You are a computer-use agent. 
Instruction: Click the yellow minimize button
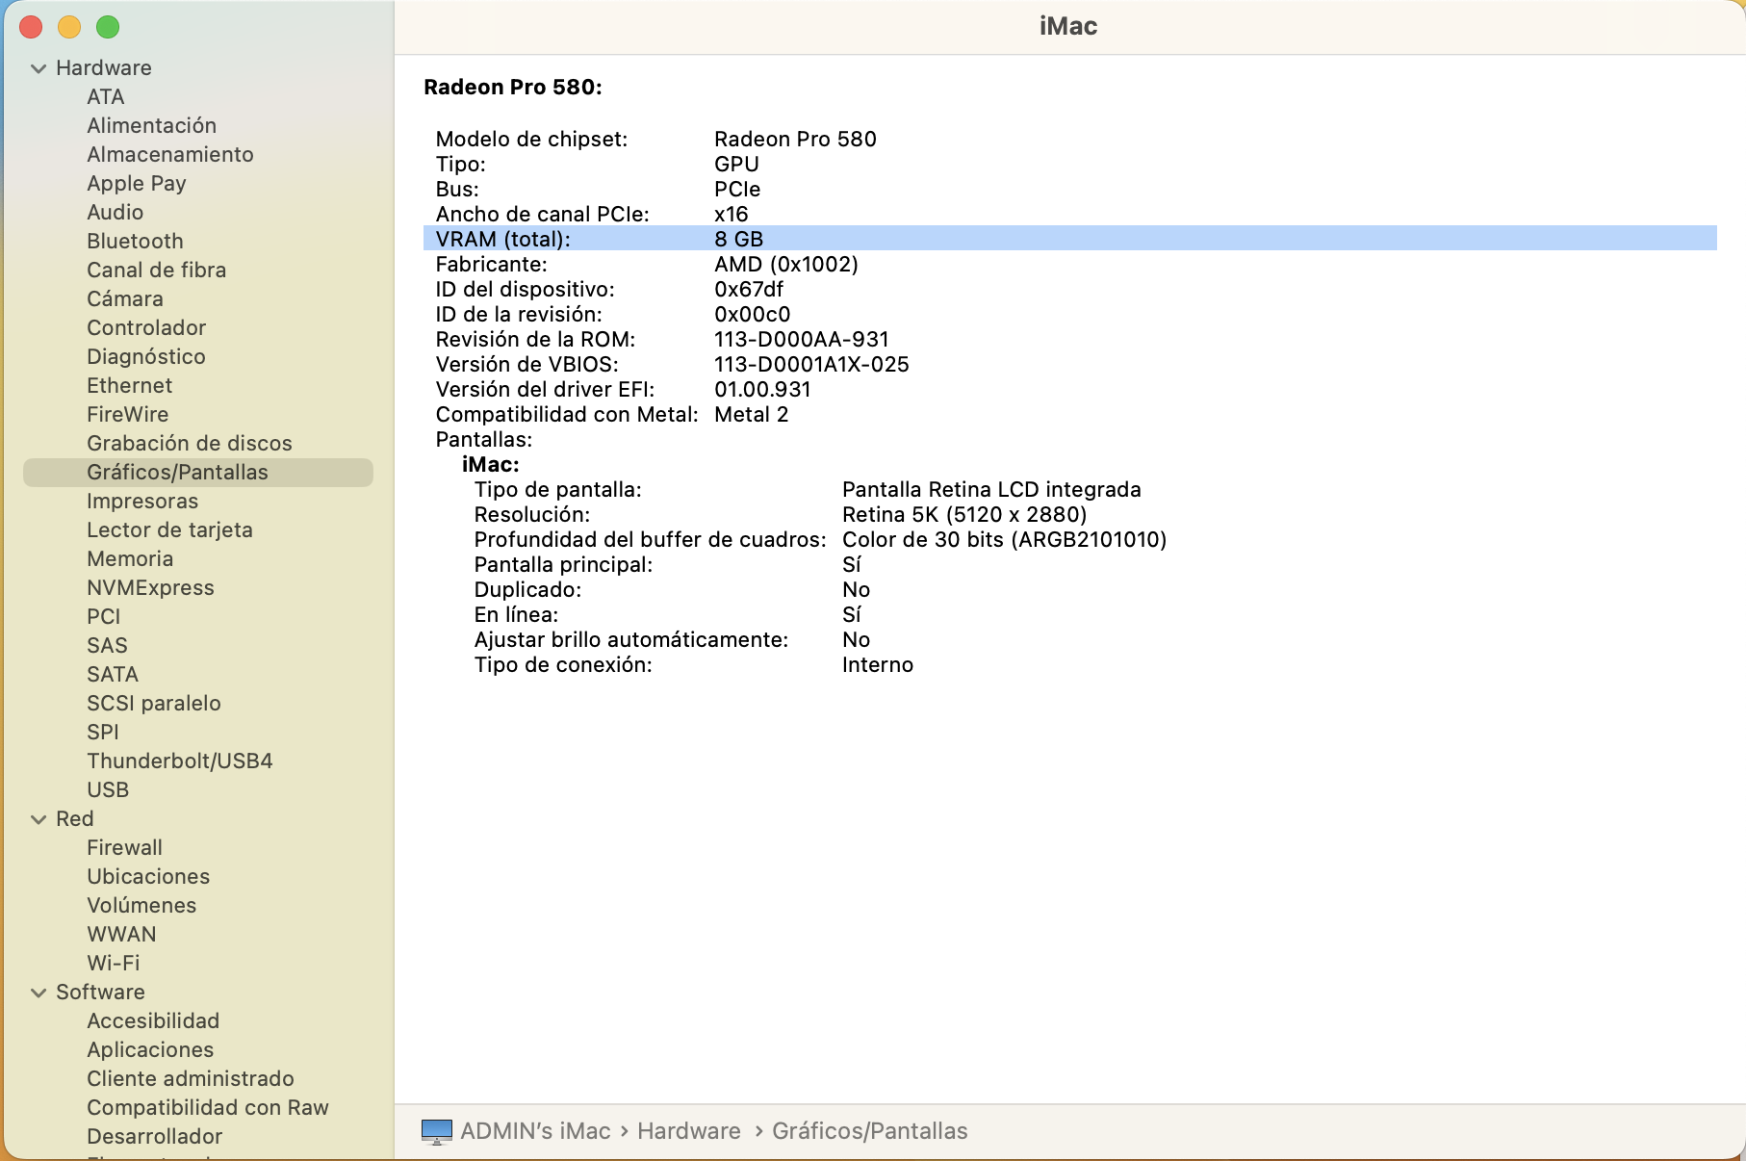tap(67, 28)
